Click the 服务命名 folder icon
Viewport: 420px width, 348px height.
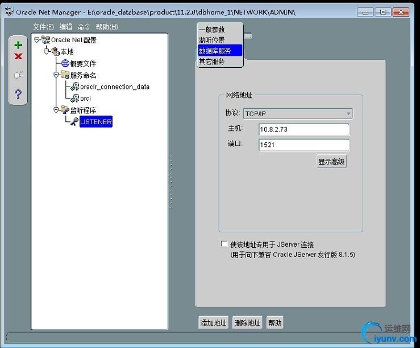(65, 75)
